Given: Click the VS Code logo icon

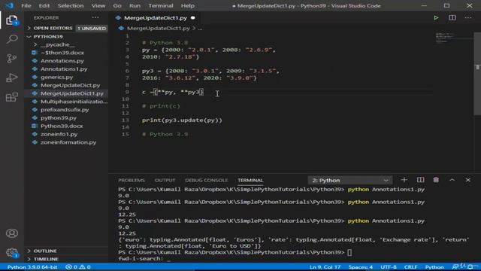Looking at the screenshot, I should tap(9, 5).
